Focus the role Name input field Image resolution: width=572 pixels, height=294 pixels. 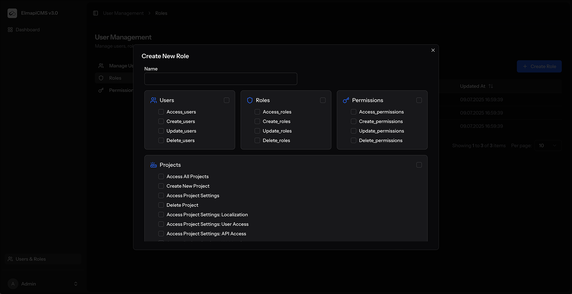coord(221,79)
